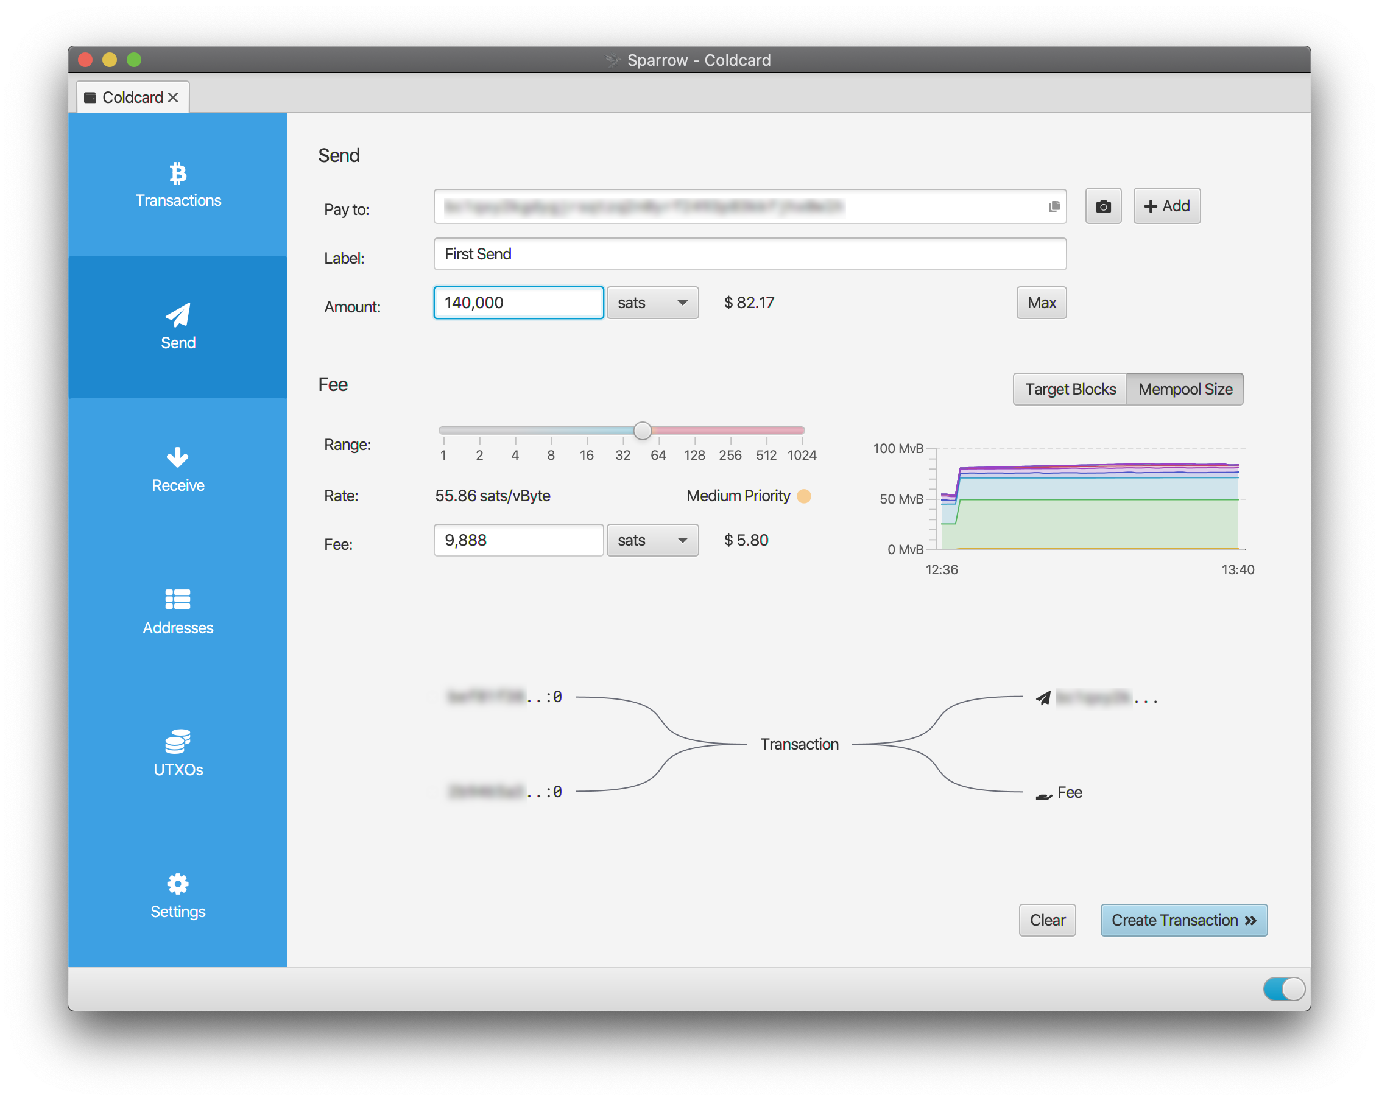Scan a QR code with the camera icon
The image size is (1379, 1101).
(1102, 206)
